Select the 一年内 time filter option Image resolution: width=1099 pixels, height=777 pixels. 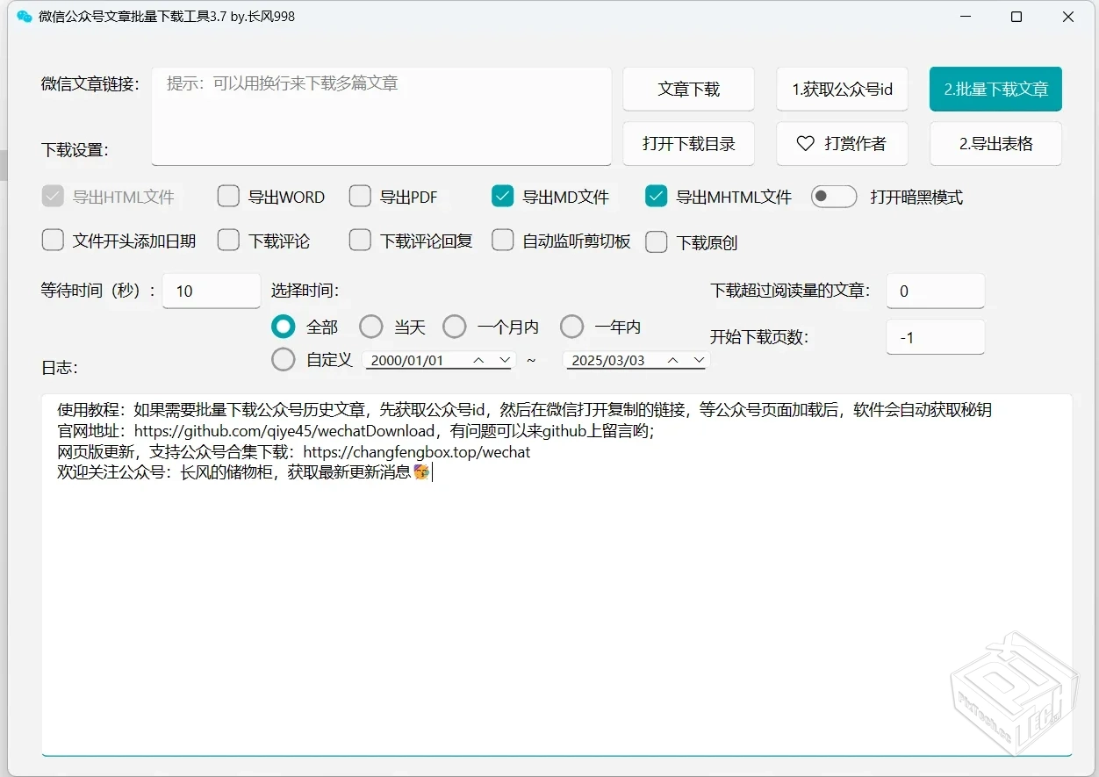pyautogui.click(x=571, y=326)
